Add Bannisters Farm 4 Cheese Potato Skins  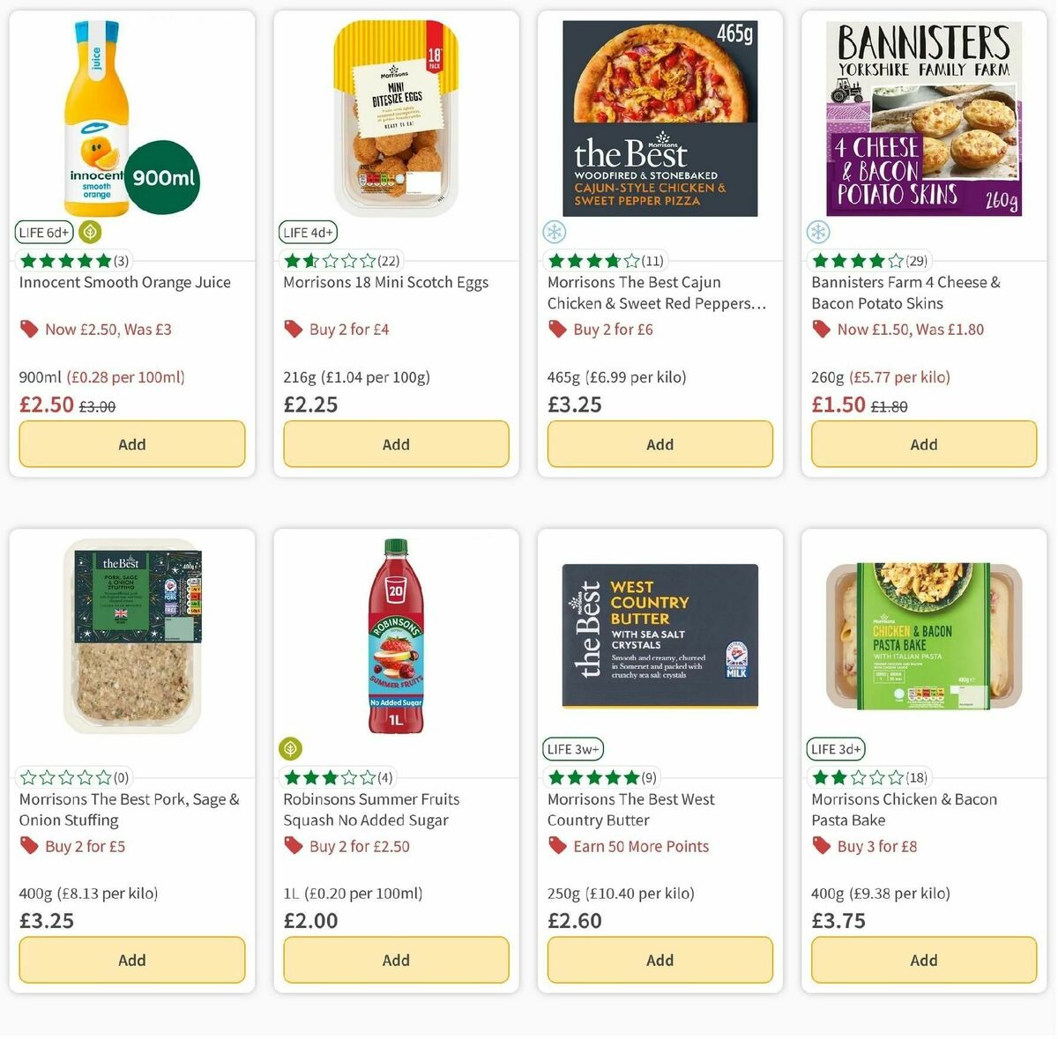tap(922, 444)
